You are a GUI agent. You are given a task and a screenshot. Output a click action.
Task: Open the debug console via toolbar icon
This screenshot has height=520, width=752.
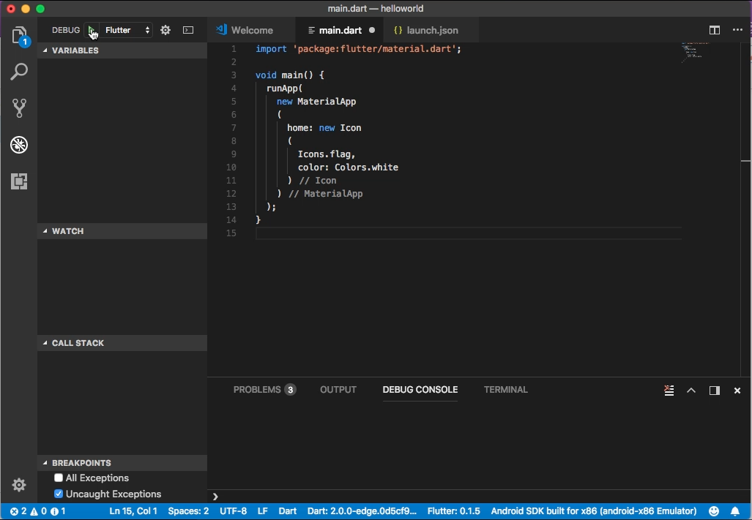coord(188,30)
